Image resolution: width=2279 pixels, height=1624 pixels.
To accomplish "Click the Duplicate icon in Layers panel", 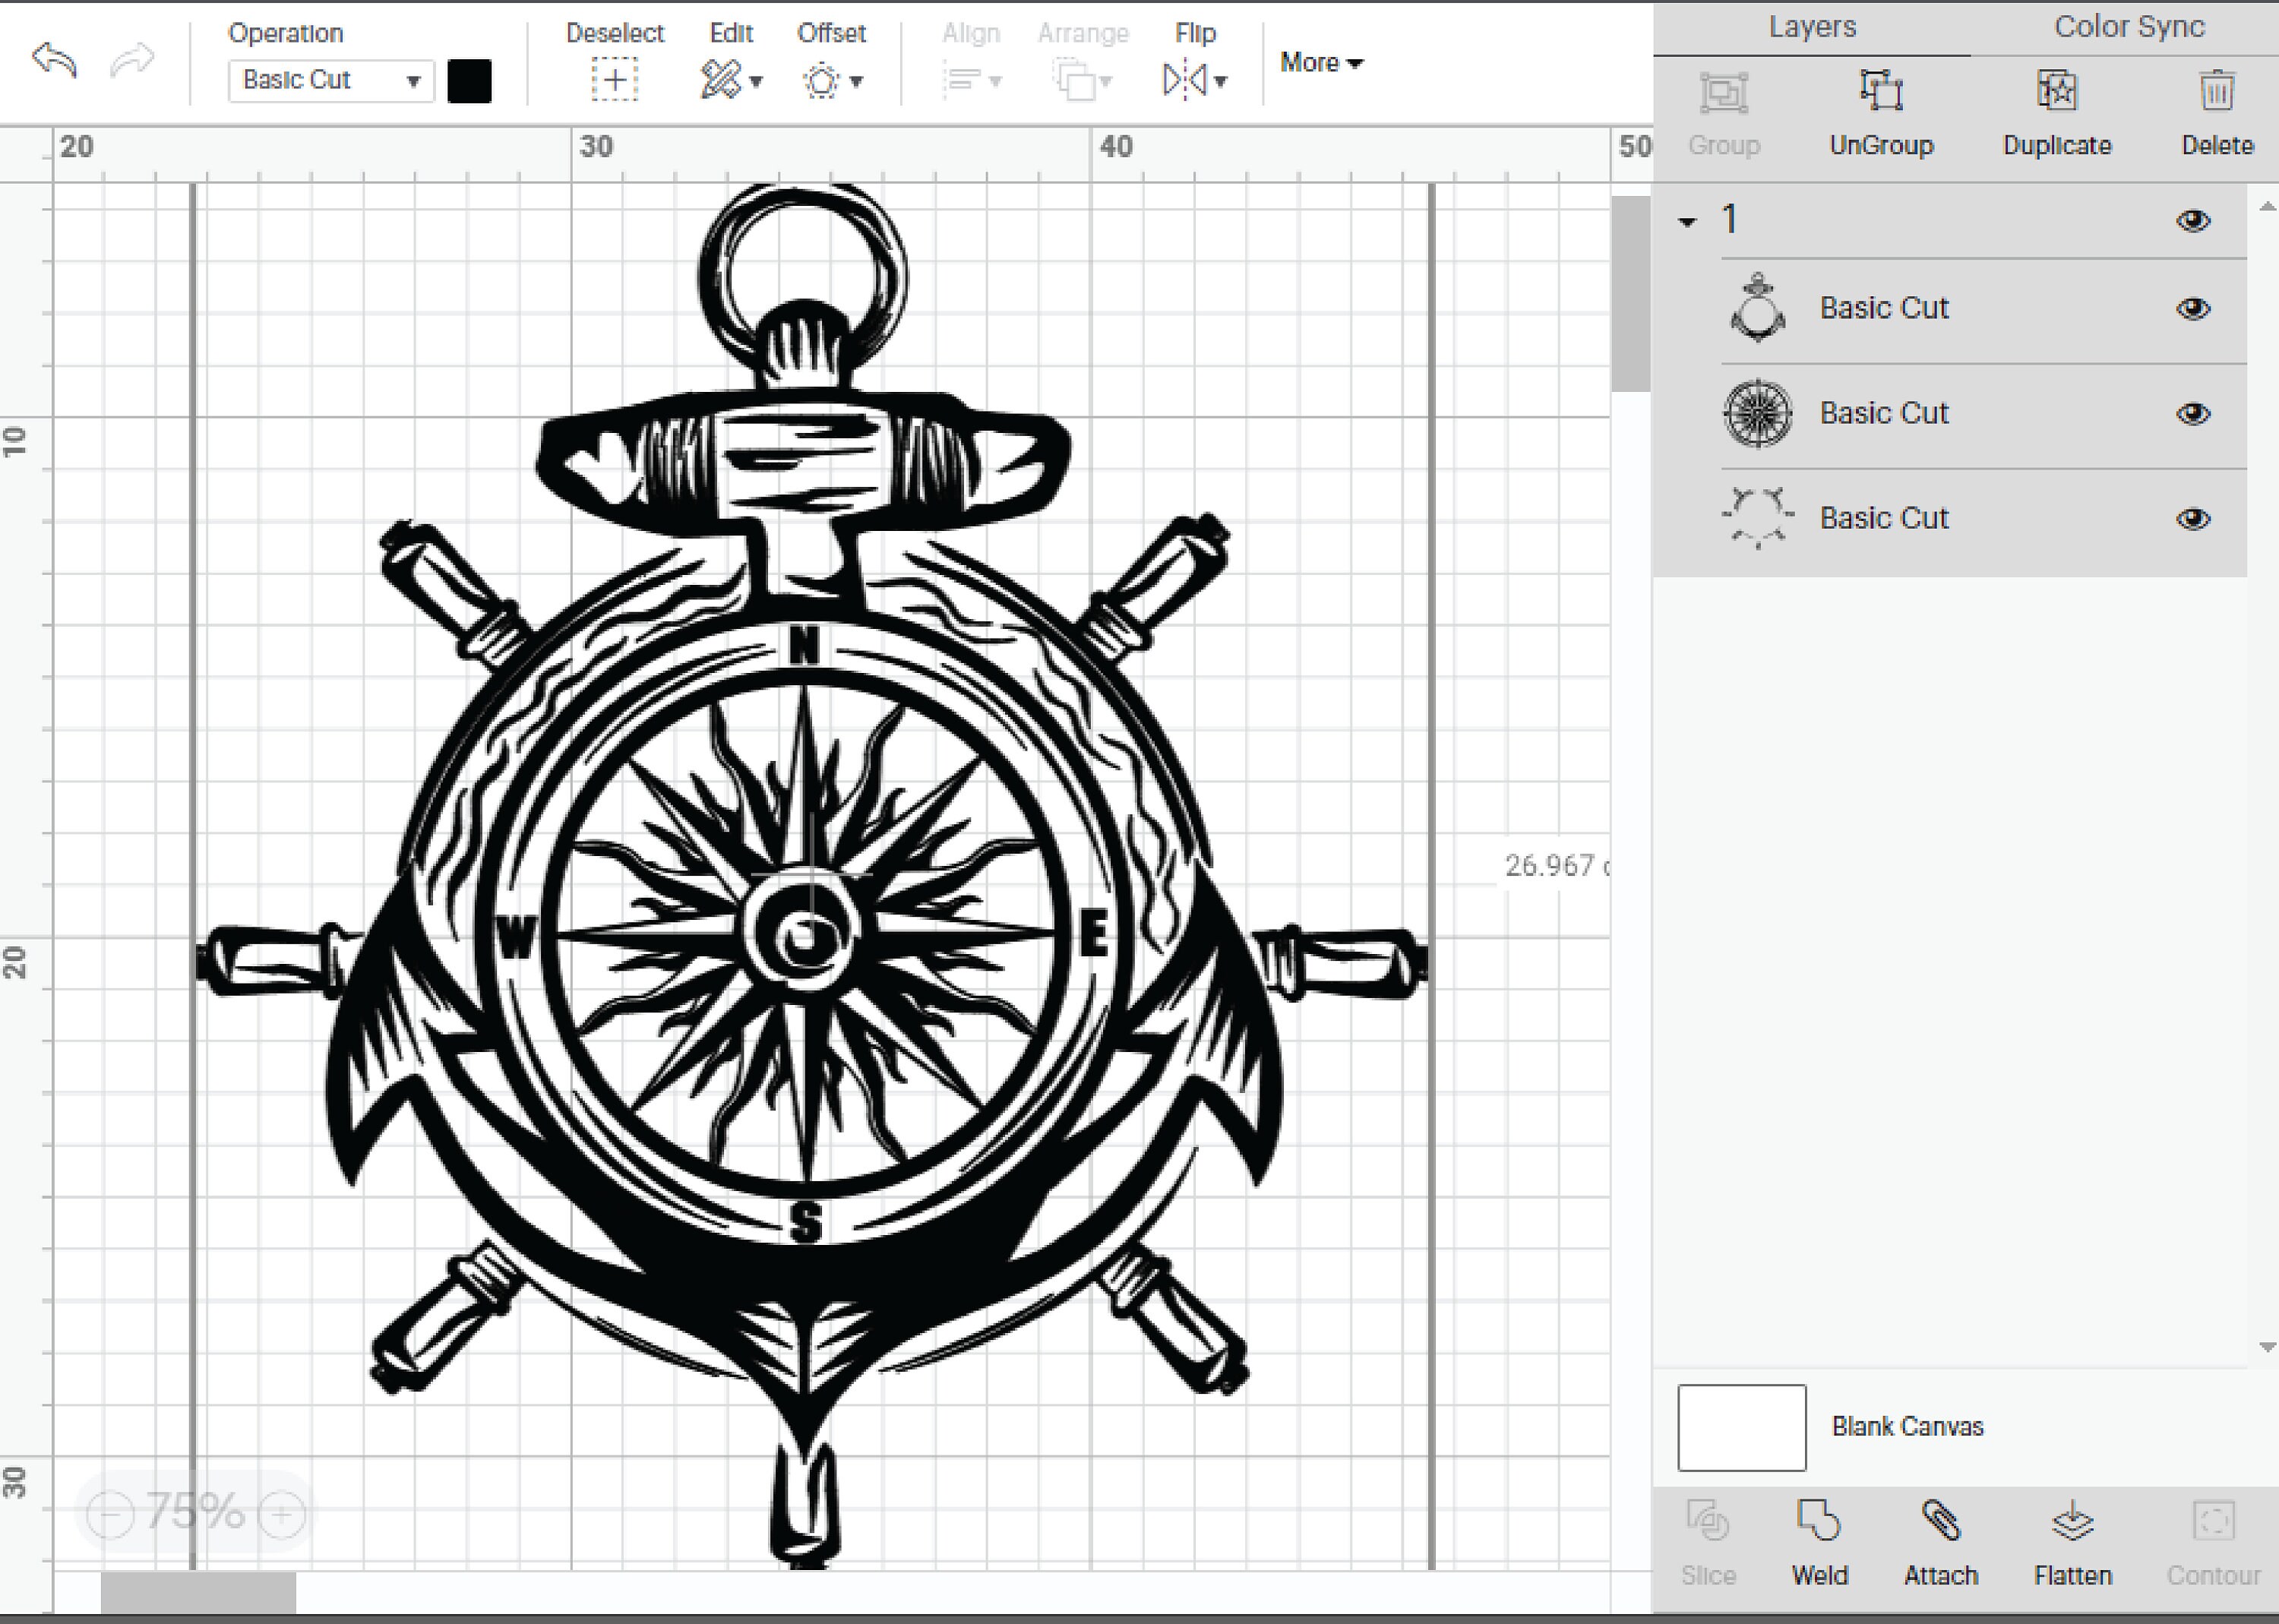I will (x=2056, y=92).
